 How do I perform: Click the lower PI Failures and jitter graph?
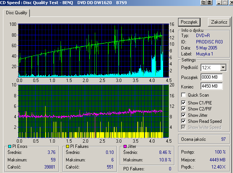pos(93,111)
